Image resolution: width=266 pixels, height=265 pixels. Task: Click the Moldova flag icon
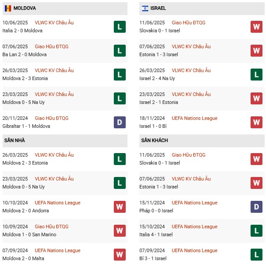tap(8, 8)
